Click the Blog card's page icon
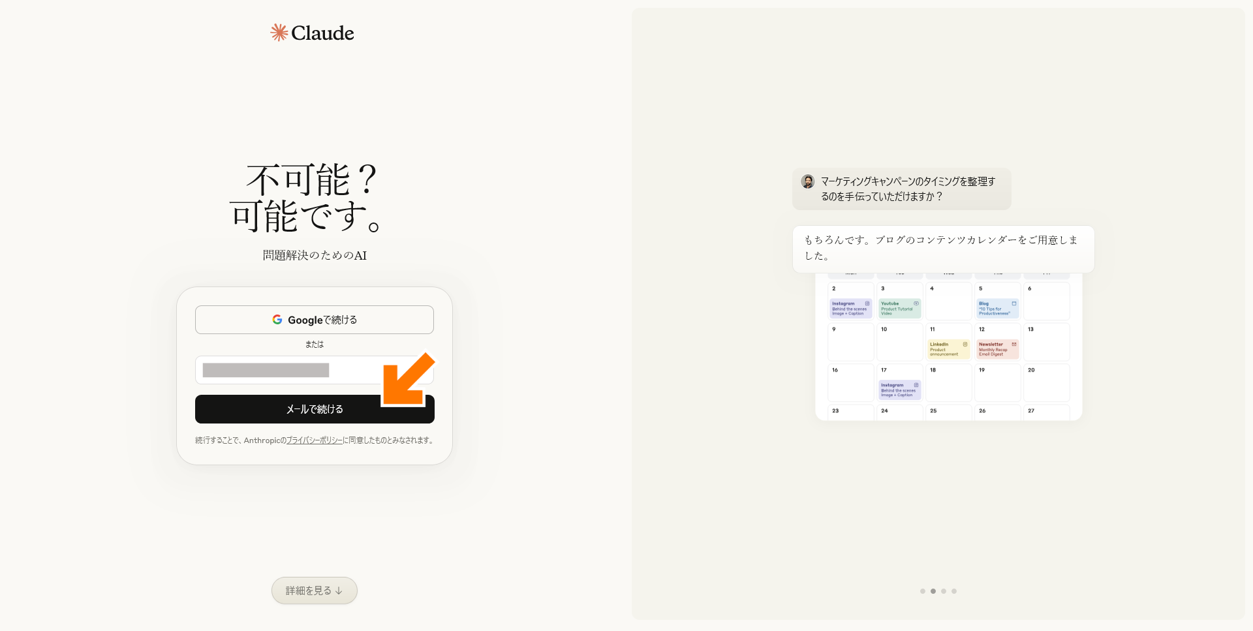Image resolution: width=1253 pixels, height=631 pixels. (1013, 303)
